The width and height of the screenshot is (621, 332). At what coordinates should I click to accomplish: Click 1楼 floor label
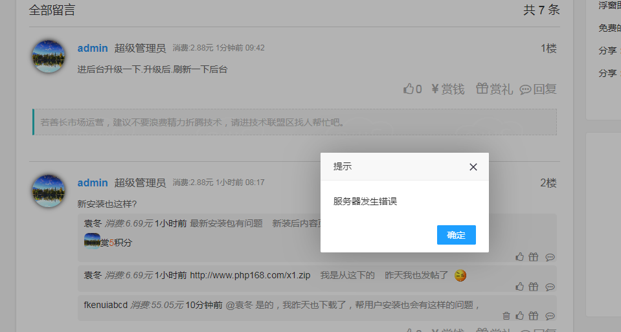click(x=548, y=49)
